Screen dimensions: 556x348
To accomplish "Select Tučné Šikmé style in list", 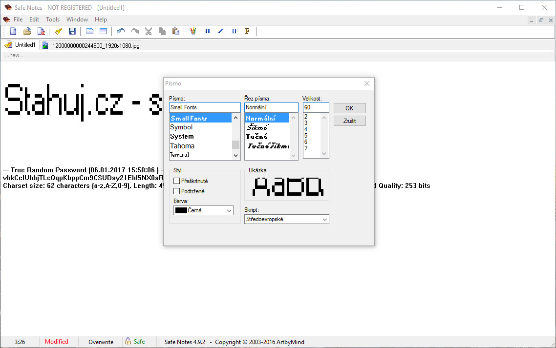I will 267,145.
